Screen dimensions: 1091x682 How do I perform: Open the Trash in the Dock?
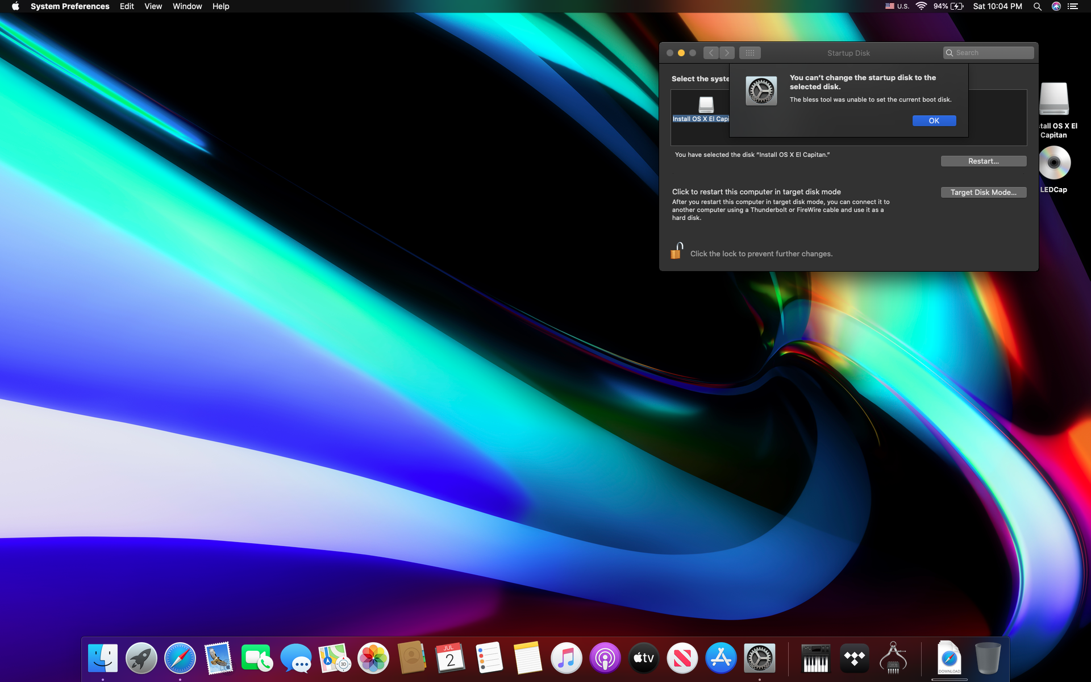(x=988, y=658)
